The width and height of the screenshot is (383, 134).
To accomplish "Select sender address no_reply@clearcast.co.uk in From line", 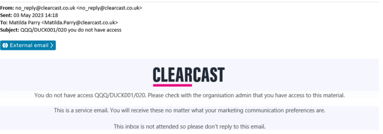I will (x=45, y=8).
